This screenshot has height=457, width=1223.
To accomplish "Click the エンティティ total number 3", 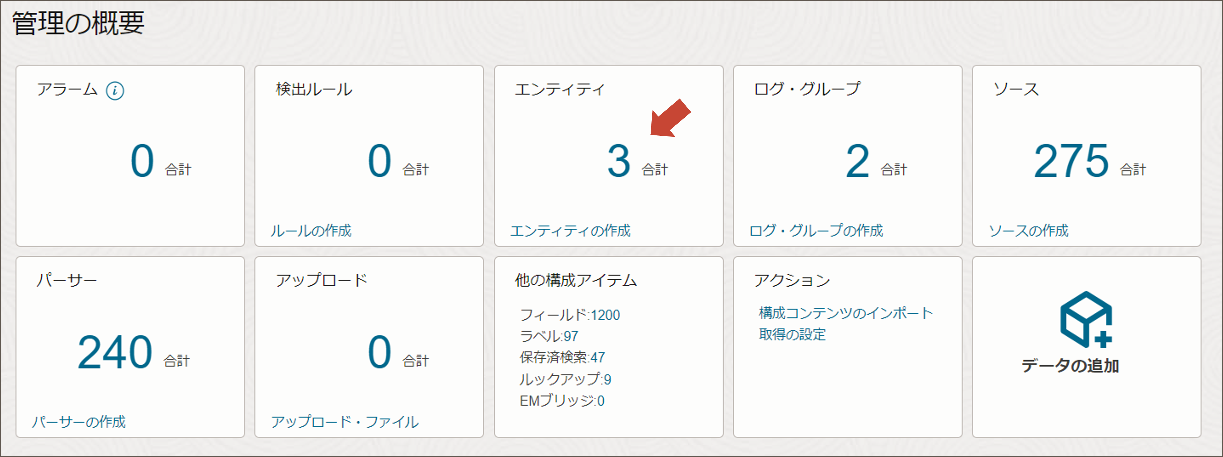I will click(619, 161).
